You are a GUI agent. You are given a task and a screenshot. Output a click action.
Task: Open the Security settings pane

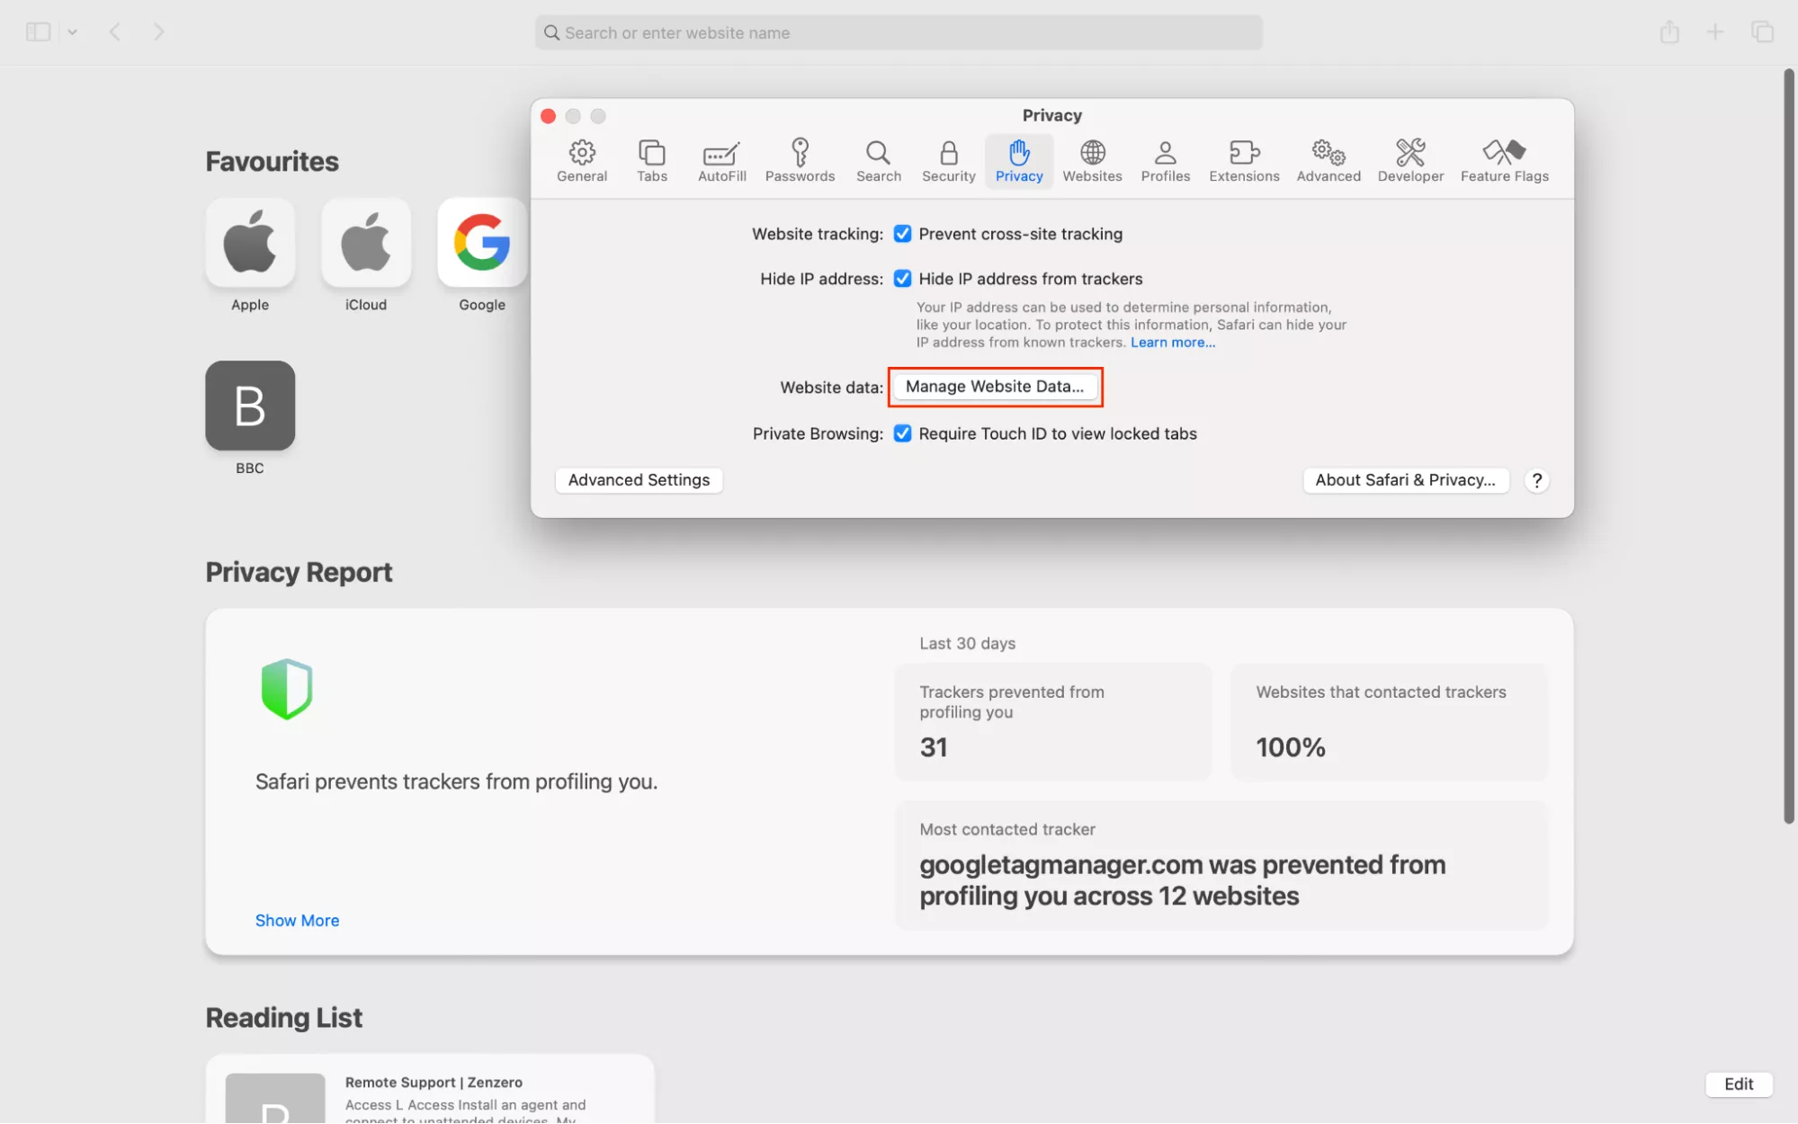click(x=948, y=161)
